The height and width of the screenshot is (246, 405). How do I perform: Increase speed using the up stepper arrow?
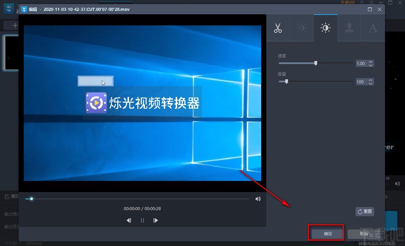(370, 62)
